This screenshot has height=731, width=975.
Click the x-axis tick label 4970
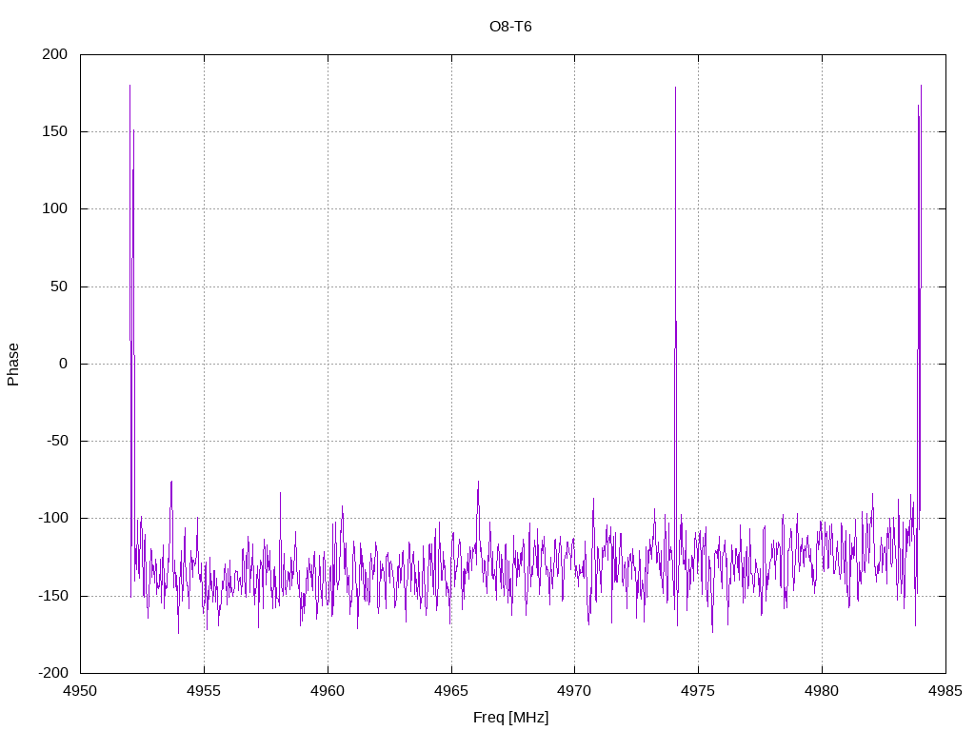coord(574,691)
